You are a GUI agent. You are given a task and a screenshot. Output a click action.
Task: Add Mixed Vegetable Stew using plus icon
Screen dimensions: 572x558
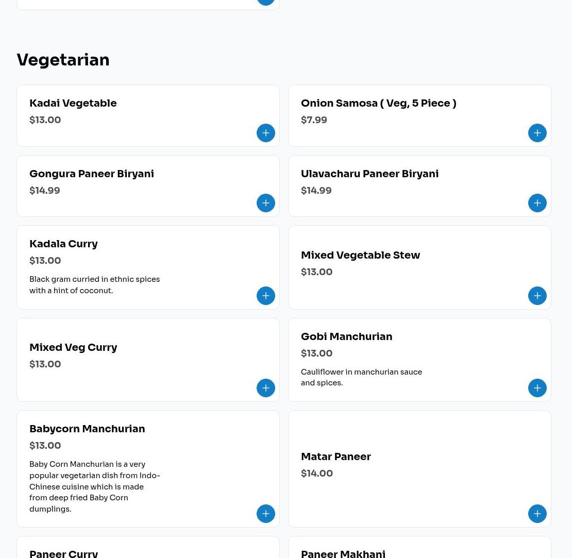(x=537, y=295)
